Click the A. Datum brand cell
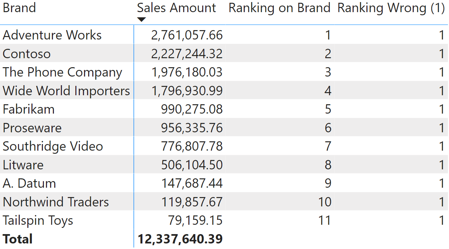Viewport: 449px width, 249px height. click(x=29, y=184)
